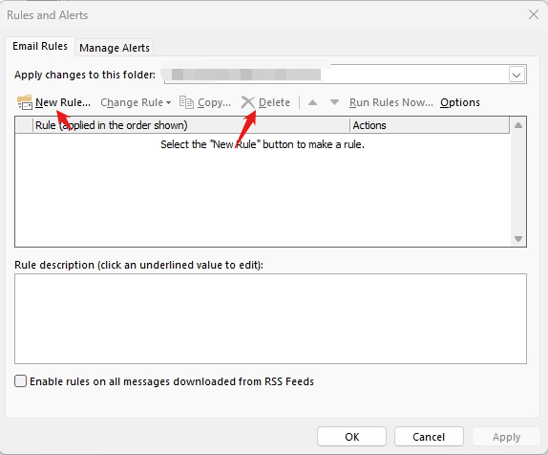
Task: Enable rules on RSS Feeds checkbox
Action: tap(21, 381)
